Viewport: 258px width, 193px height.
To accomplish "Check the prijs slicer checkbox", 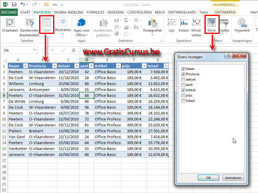I will pyautogui.click(x=183, y=95).
